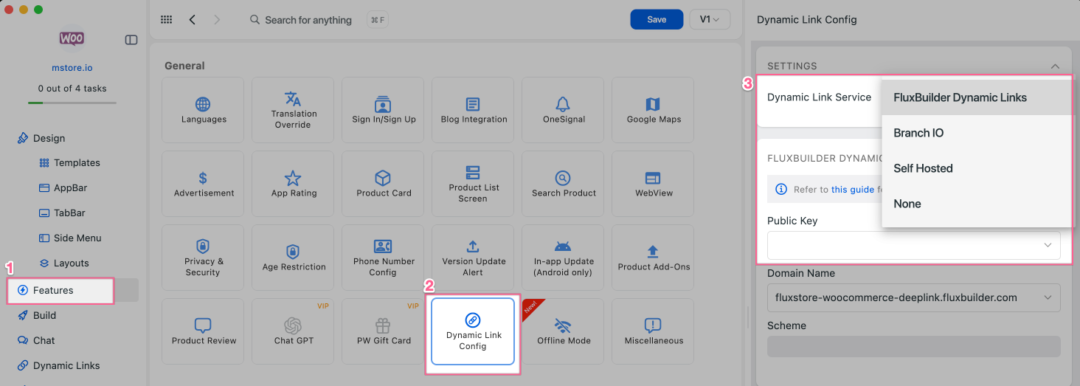Click the apps grid icon in toolbar
This screenshot has width=1080, height=386.
pos(167,20)
